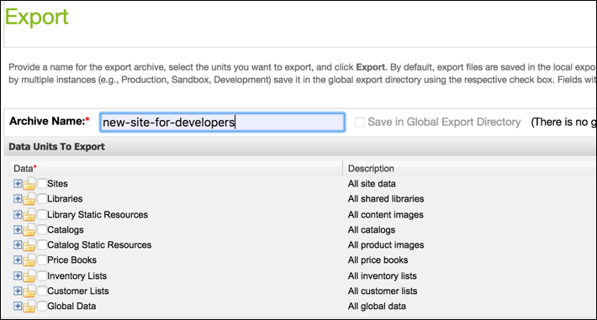Select the Catalog Static Resources checkbox

point(42,244)
